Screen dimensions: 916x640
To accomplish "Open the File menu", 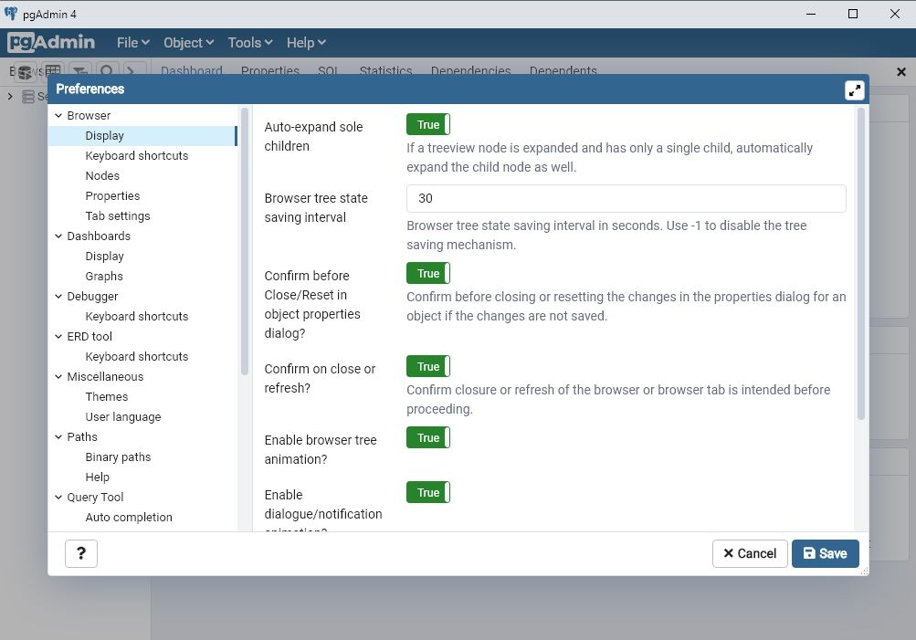I will point(132,43).
